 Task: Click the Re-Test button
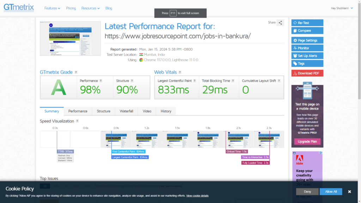[307, 23]
